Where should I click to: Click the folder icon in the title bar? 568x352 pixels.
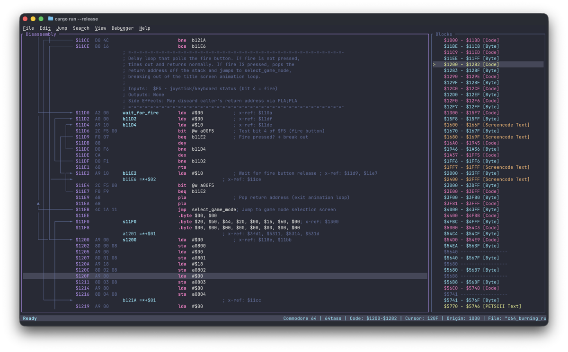coord(51,19)
